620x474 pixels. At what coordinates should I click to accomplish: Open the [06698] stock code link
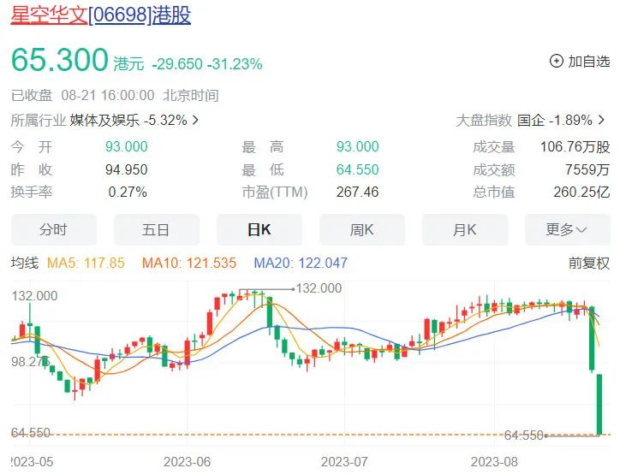coord(120,15)
